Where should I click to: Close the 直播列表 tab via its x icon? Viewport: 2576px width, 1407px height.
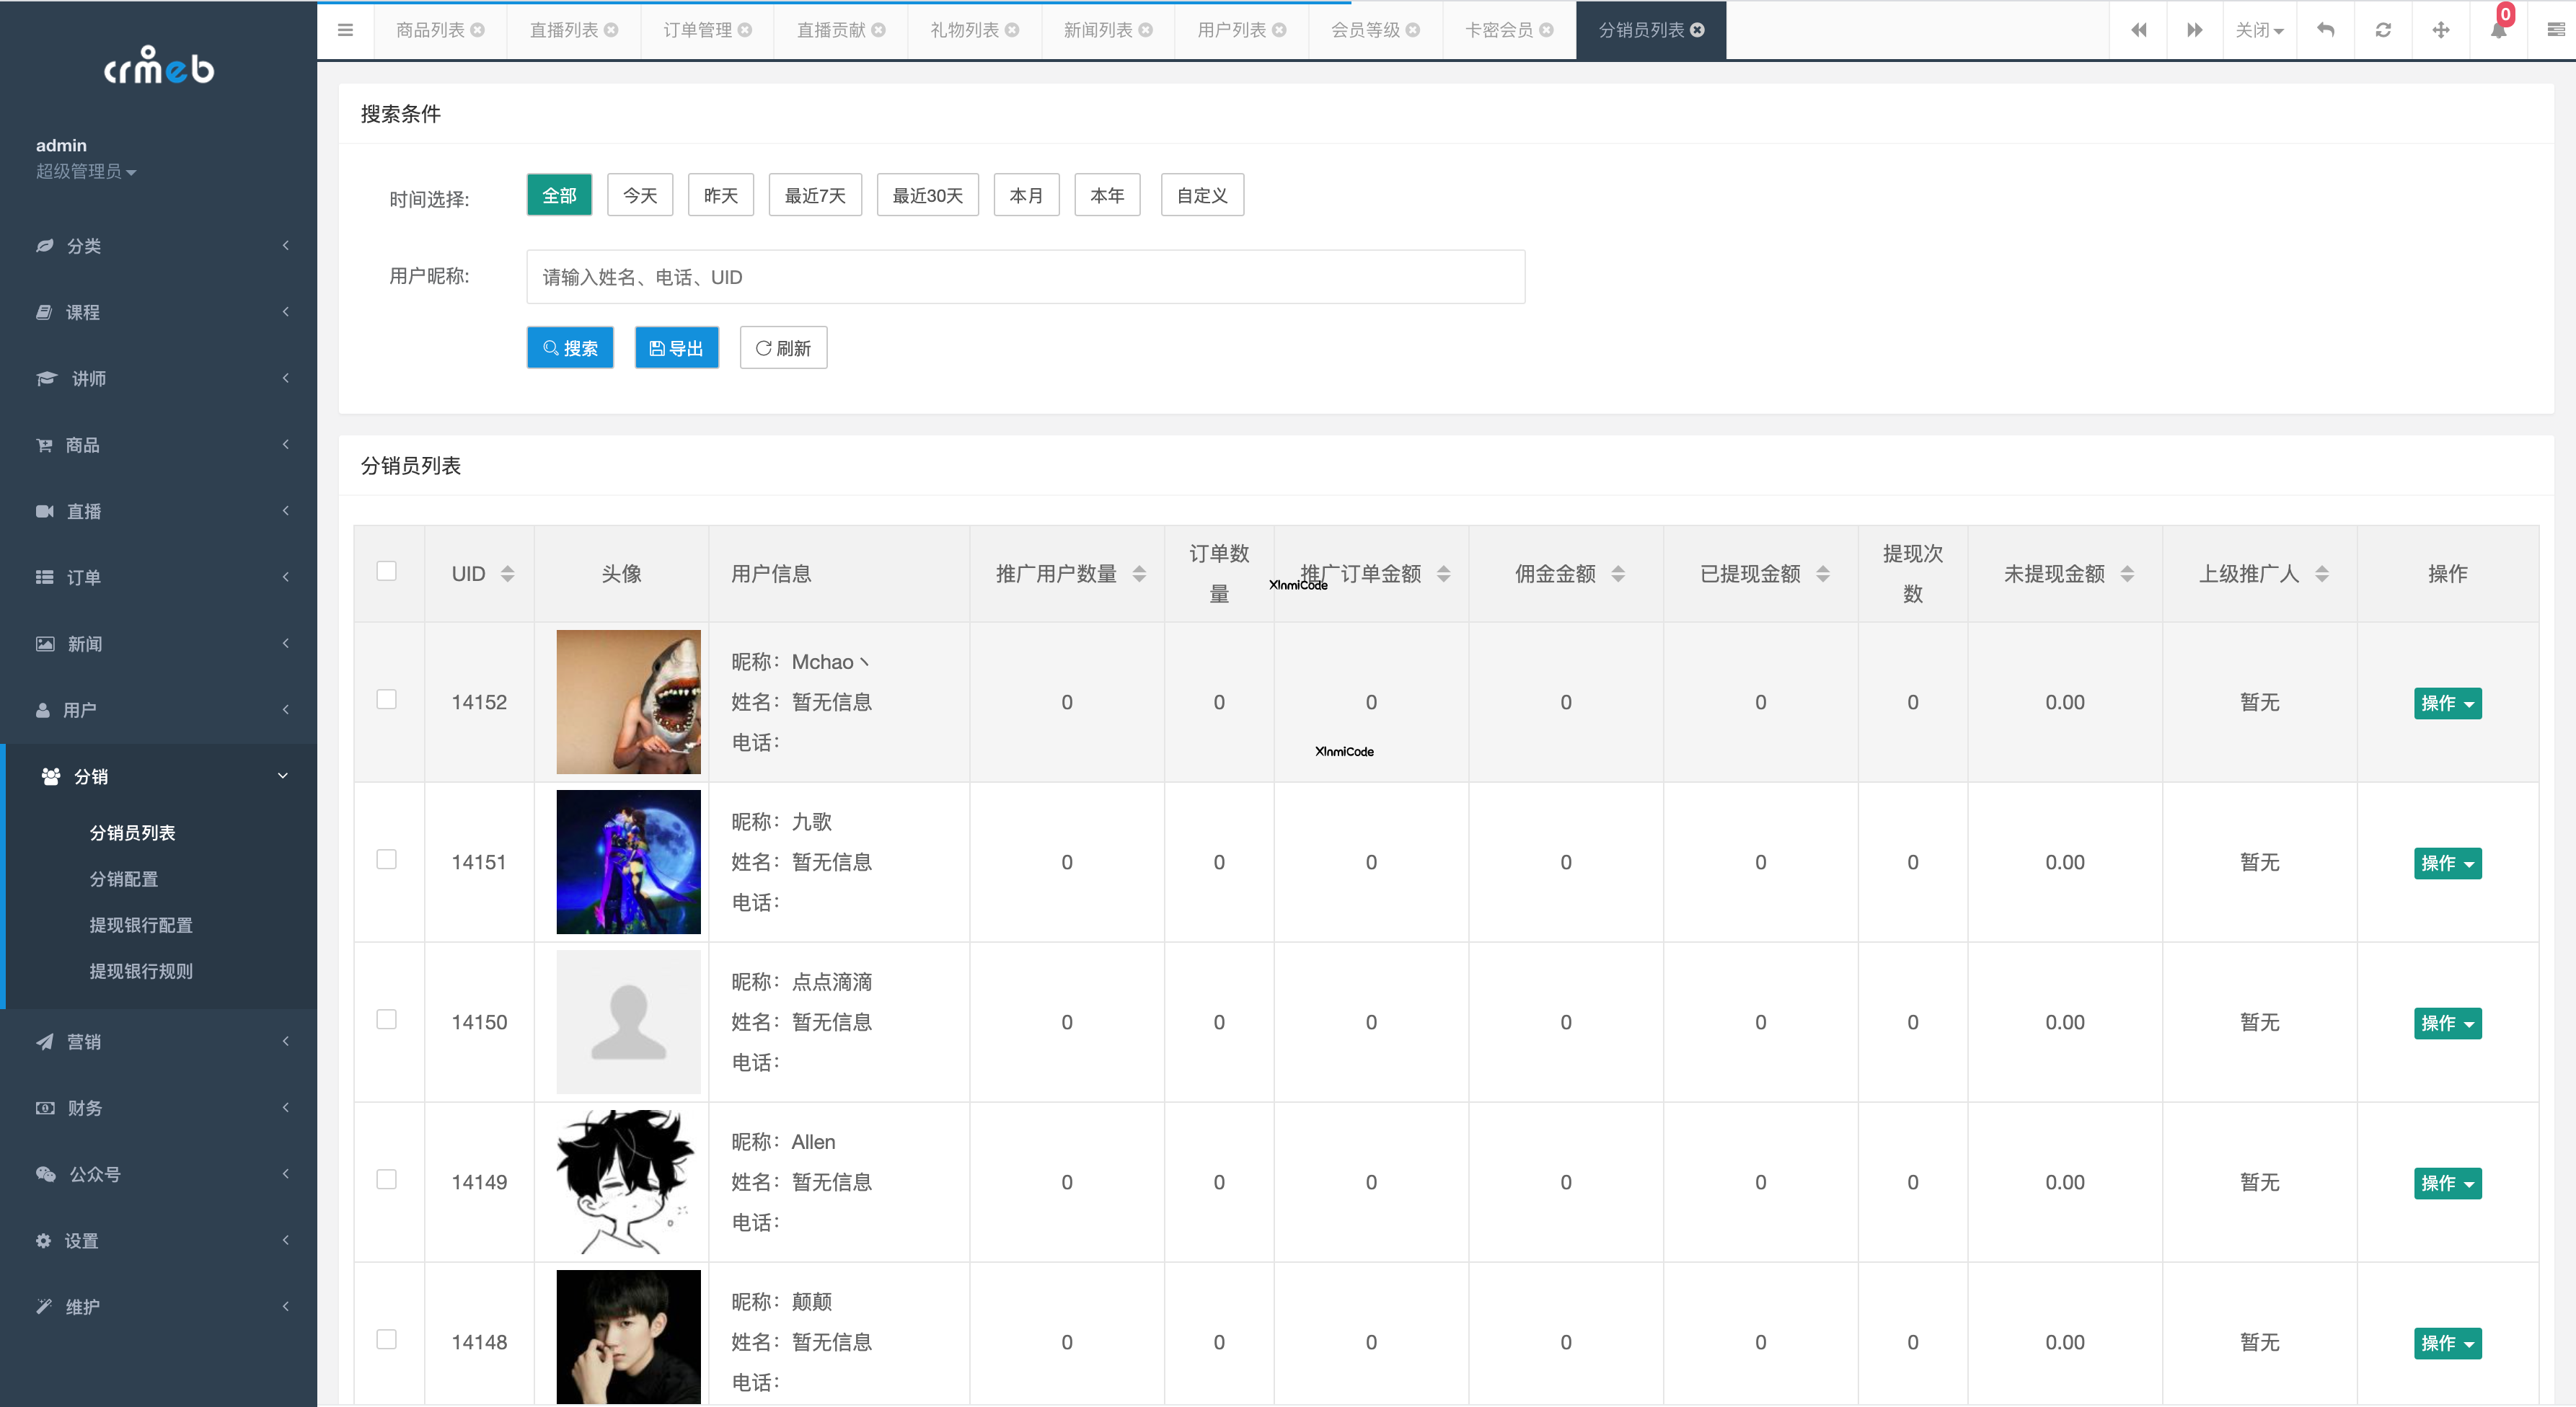click(611, 30)
